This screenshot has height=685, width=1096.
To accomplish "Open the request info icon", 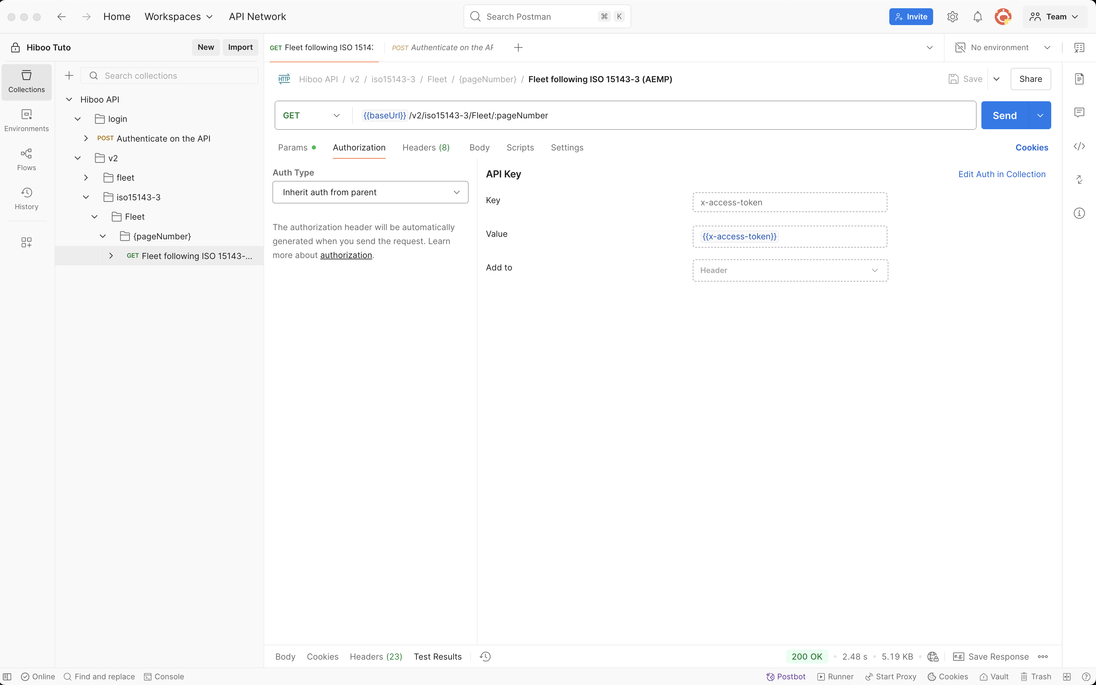I will pyautogui.click(x=1079, y=213).
